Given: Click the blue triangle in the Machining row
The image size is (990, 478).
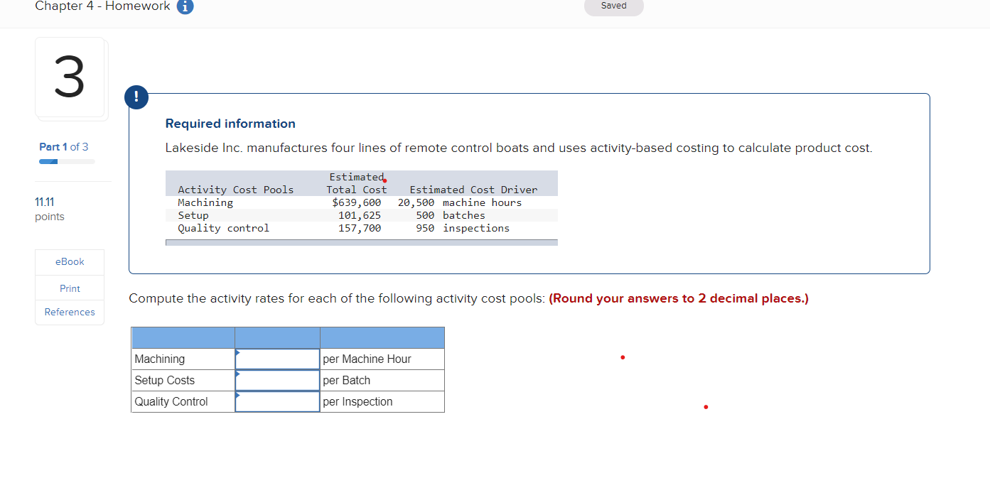Looking at the screenshot, I should (237, 354).
